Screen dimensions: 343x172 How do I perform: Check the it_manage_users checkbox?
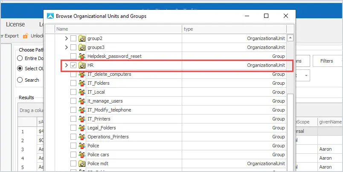tap(73, 101)
